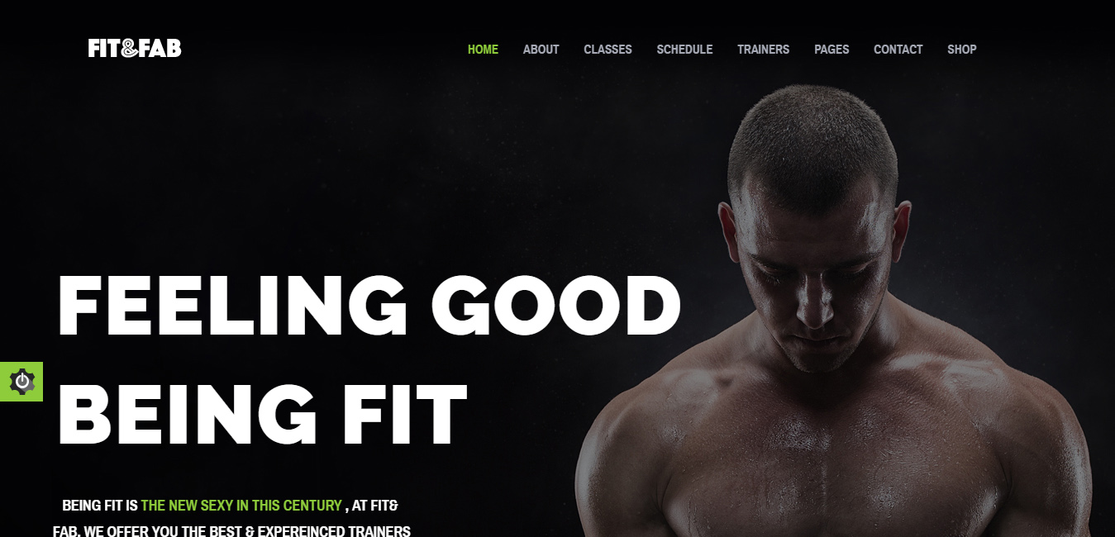Open the SCHEDULE menu item
Screen dimensions: 1115x537
click(684, 50)
